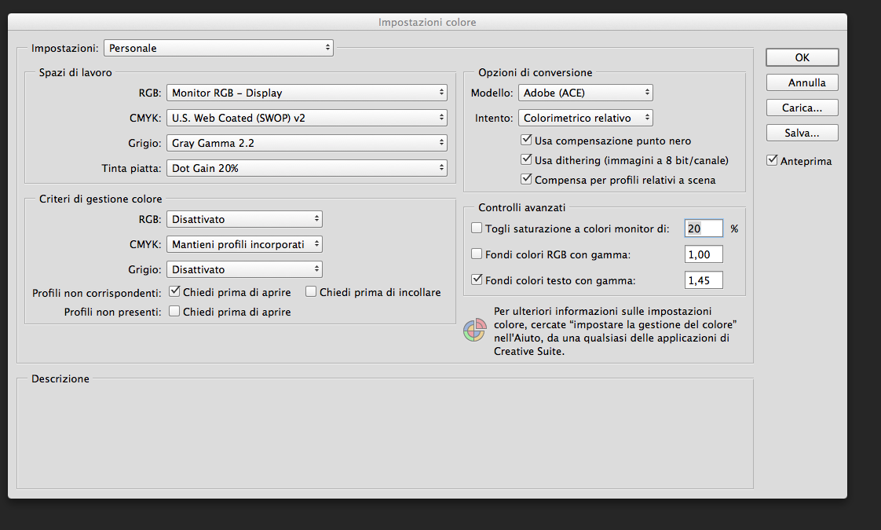Viewport: 881px width, 530px height.
Task: Enable Togli saturazione a colori monitor
Action: (477, 228)
